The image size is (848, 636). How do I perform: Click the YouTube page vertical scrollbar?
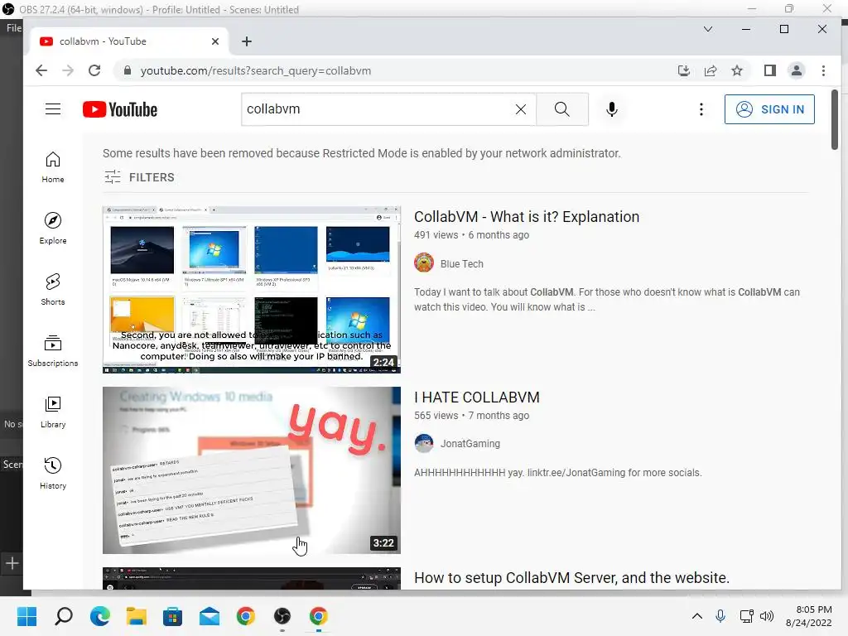(835, 120)
